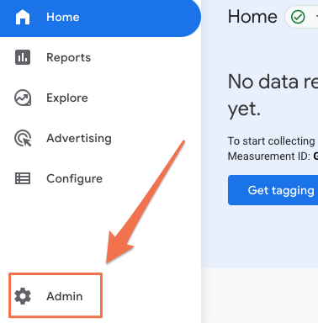This screenshot has width=318, height=323.
Task: Click the Admin gear icon
Action: [x=23, y=296]
